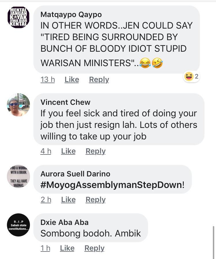Open Vincent Chew's profile name link

65,102
